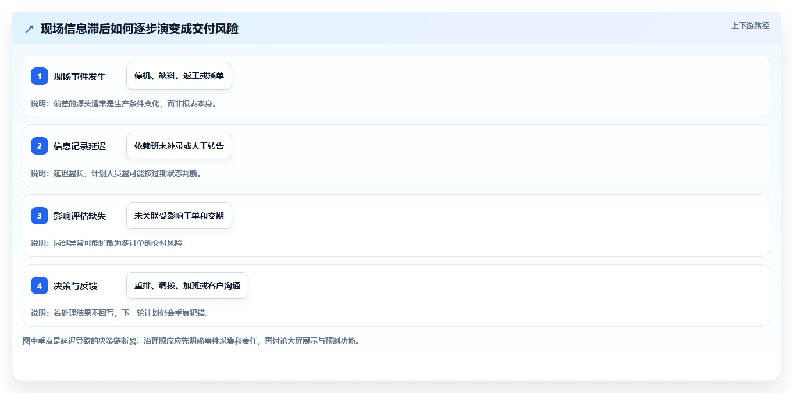The height and width of the screenshot is (393, 793).
Task: Select the title 现场信息滞后如何逐步演变成交付风险
Action: pos(140,28)
